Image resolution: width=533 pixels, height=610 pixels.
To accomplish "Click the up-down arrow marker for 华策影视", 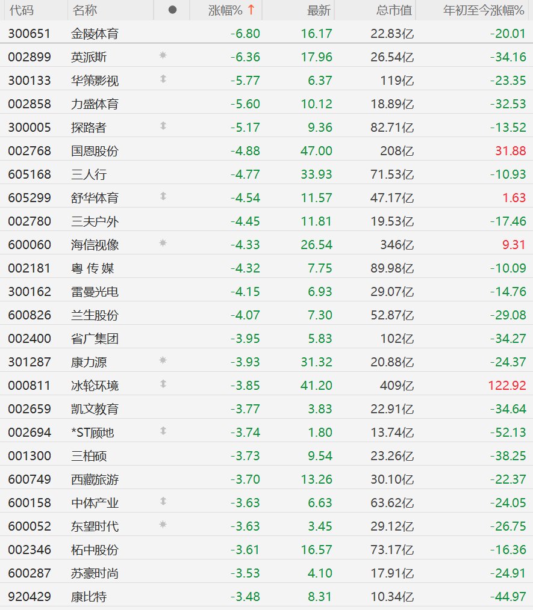I will (163, 79).
